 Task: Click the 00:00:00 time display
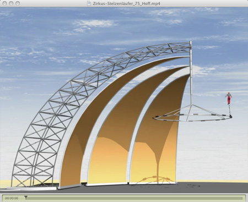[x=12, y=198]
